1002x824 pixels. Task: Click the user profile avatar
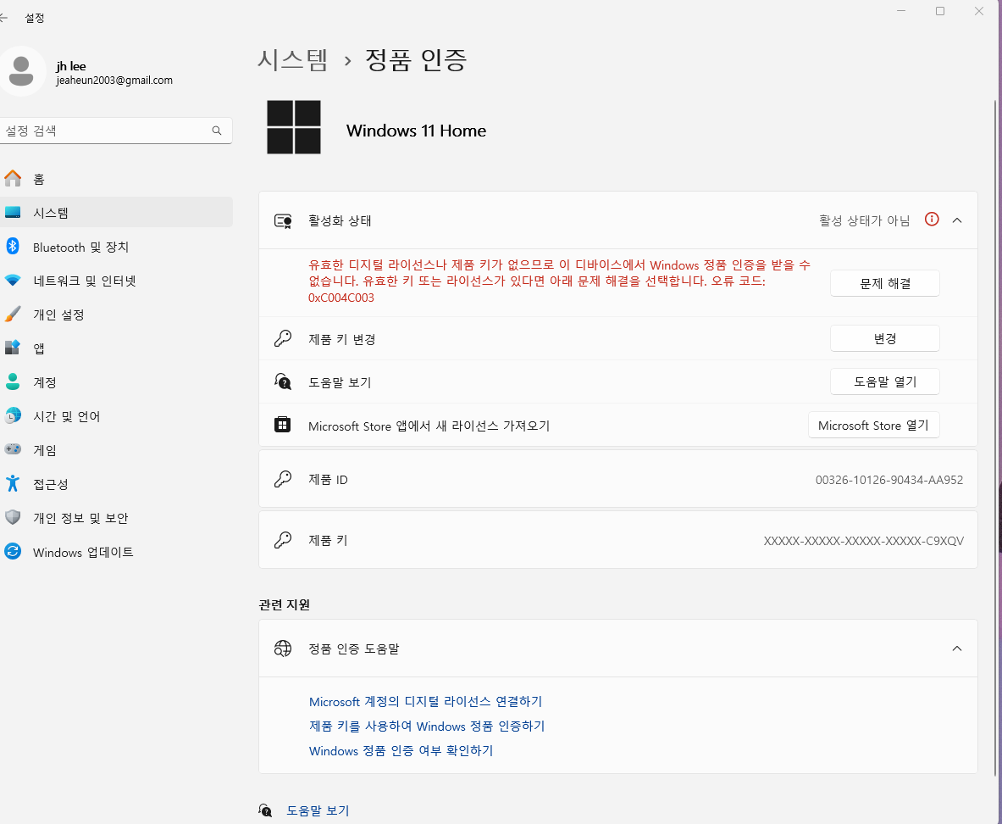click(x=21, y=71)
